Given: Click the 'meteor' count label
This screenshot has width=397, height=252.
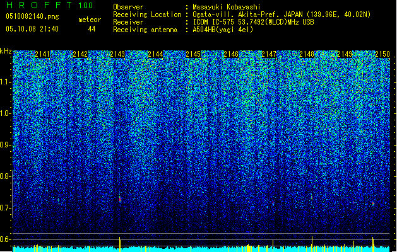Looking at the screenshot, I should tap(90, 20).
